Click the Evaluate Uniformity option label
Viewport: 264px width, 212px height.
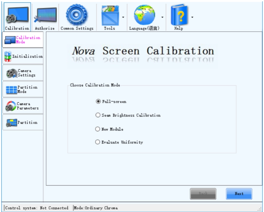click(x=122, y=142)
